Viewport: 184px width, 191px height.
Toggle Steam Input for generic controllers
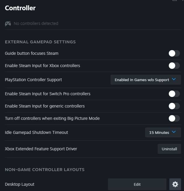[174, 106]
